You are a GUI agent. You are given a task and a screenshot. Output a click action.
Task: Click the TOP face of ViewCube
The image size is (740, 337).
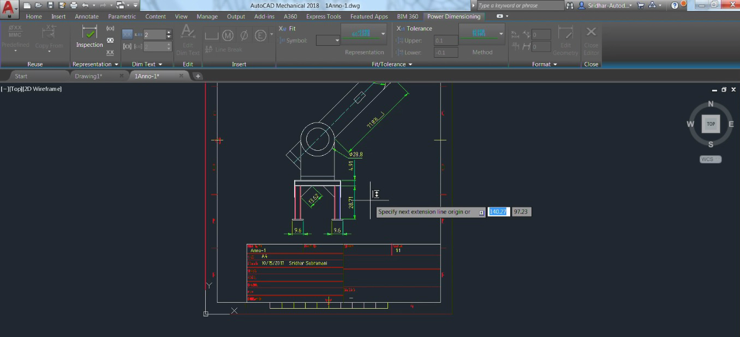(711, 124)
